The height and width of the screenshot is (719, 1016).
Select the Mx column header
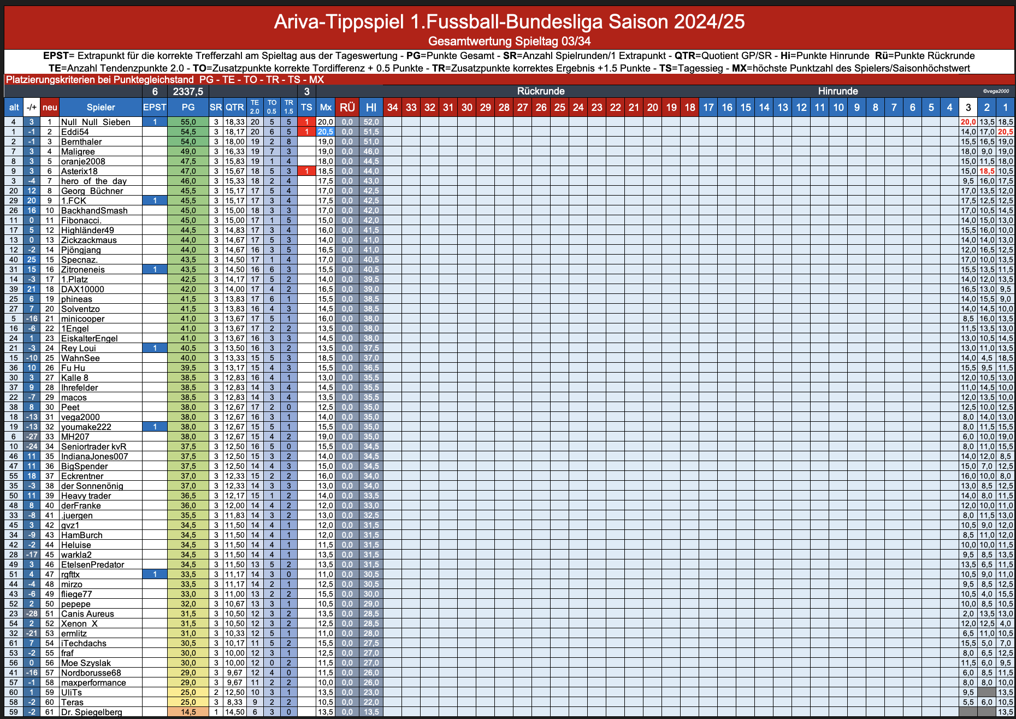[x=326, y=107]
